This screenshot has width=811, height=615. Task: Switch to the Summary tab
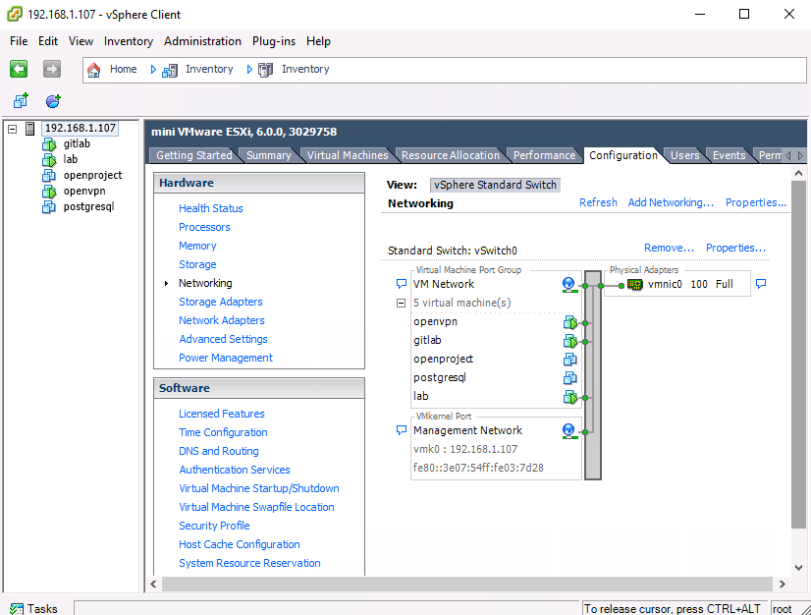click(268, 155)
